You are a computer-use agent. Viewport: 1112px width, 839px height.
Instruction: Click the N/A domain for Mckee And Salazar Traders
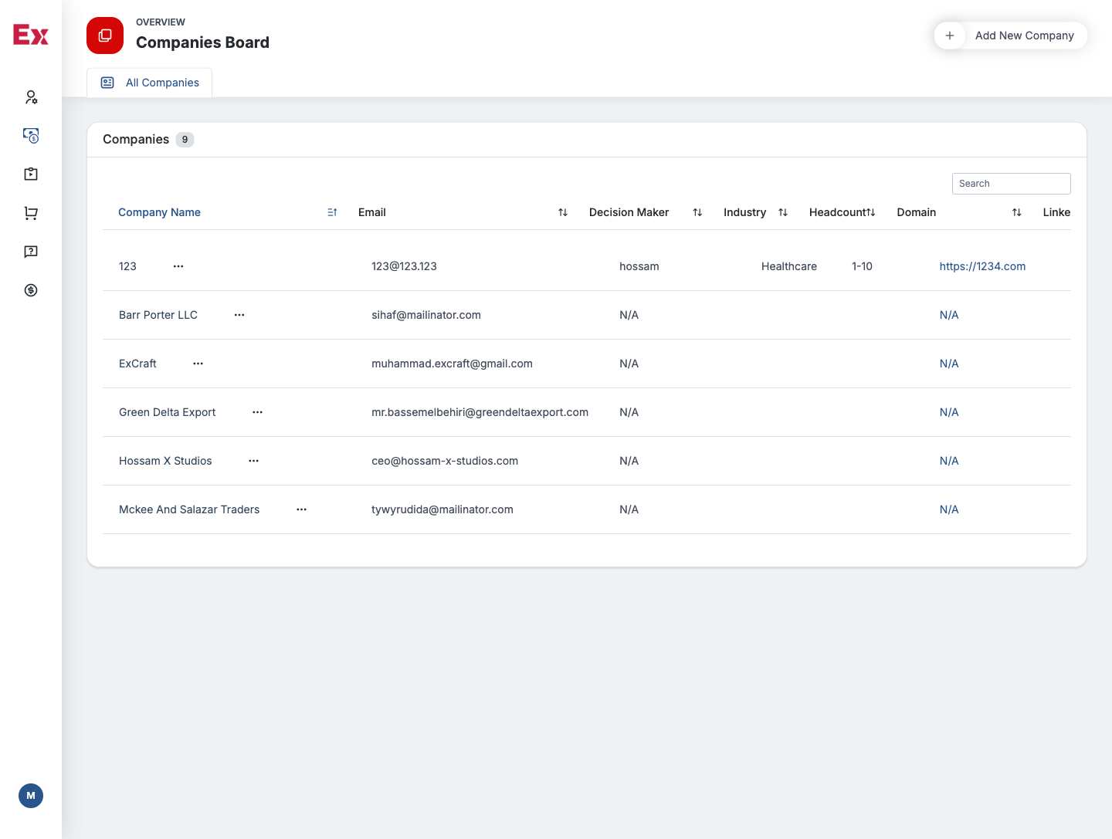point(949,509)
